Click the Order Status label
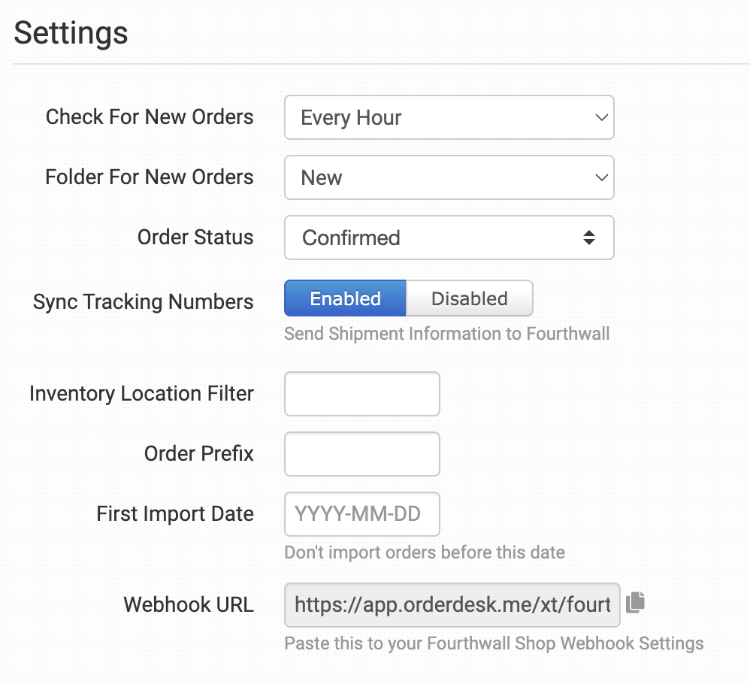This screenshot has height=684, width=750. [x=195, y=238]
